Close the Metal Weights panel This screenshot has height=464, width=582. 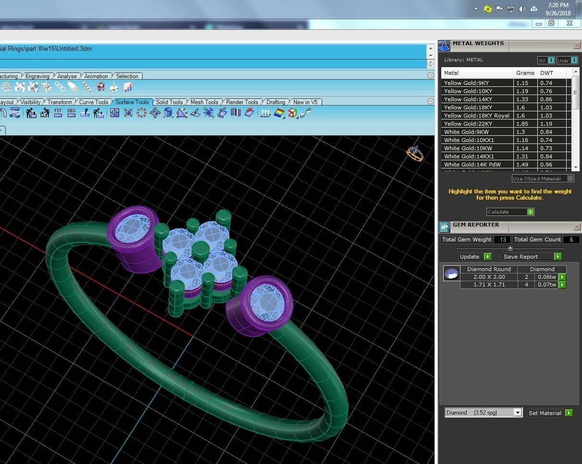[577, 45]
